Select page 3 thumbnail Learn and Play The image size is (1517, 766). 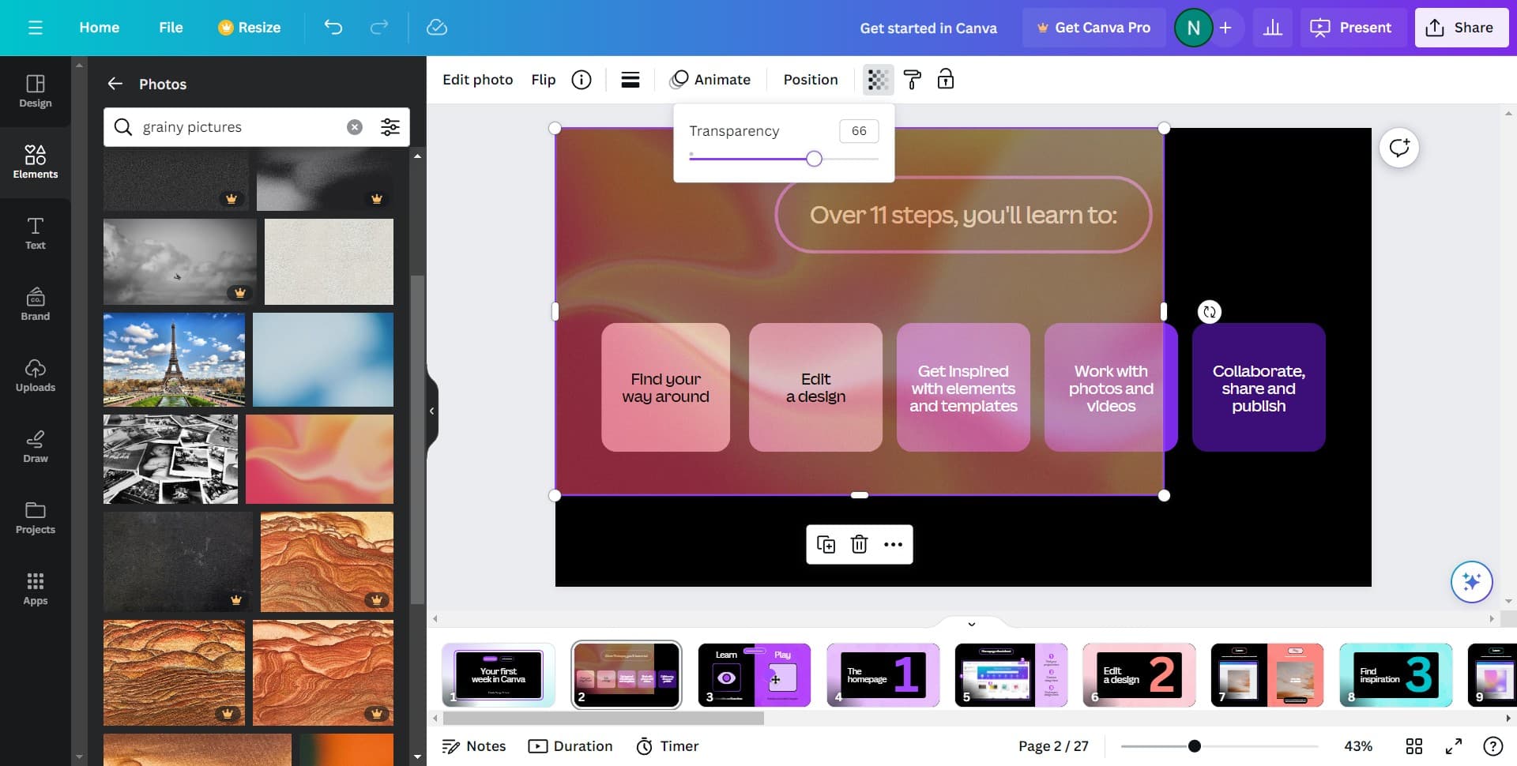tap(754, 674)
